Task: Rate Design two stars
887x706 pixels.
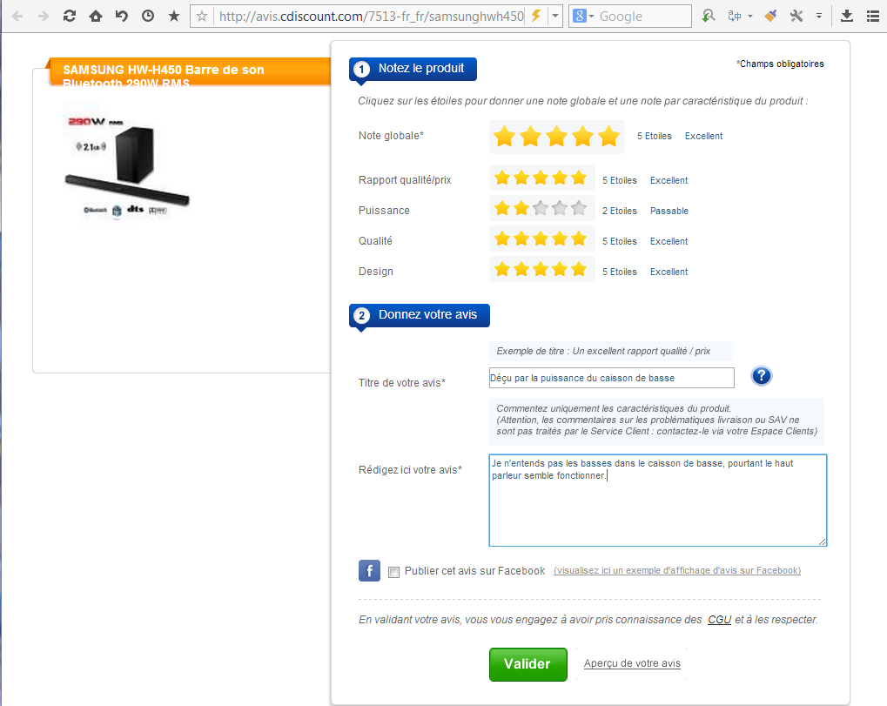Action: [521, 270]
